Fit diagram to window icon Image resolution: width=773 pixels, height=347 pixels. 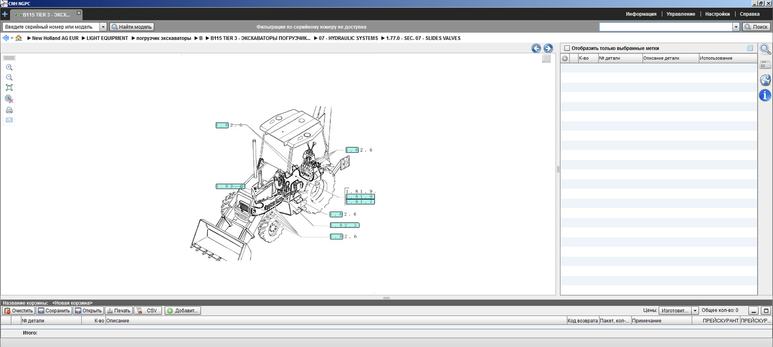click(9, 88)
